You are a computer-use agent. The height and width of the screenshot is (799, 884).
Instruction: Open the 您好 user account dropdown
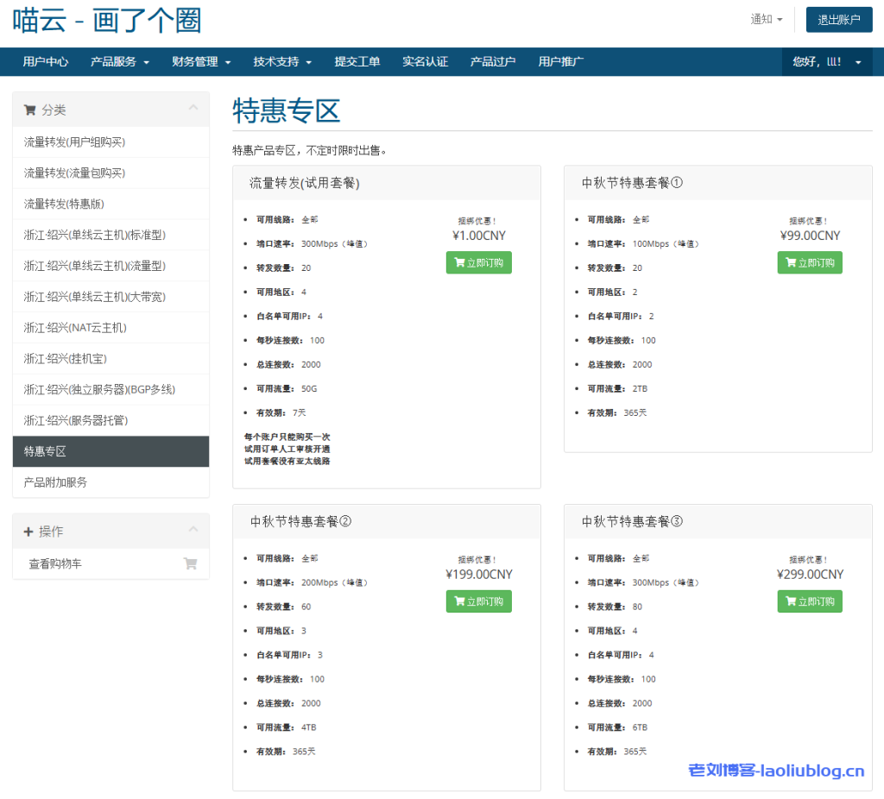[826, 62]
